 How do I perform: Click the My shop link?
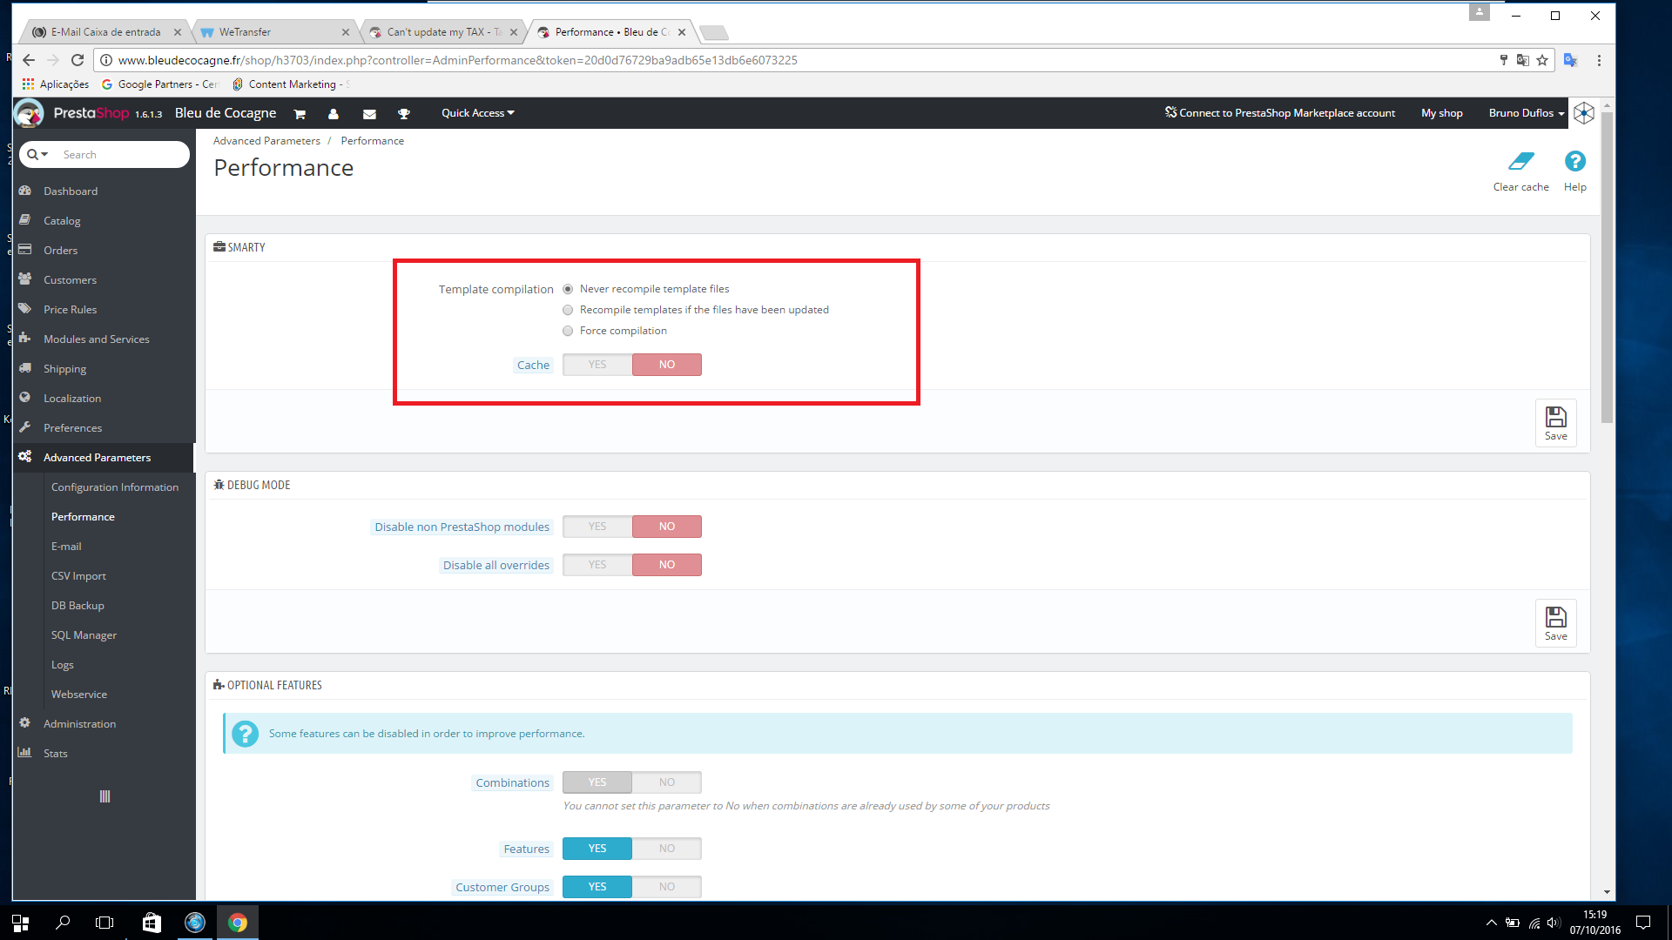pos(1441,113)
